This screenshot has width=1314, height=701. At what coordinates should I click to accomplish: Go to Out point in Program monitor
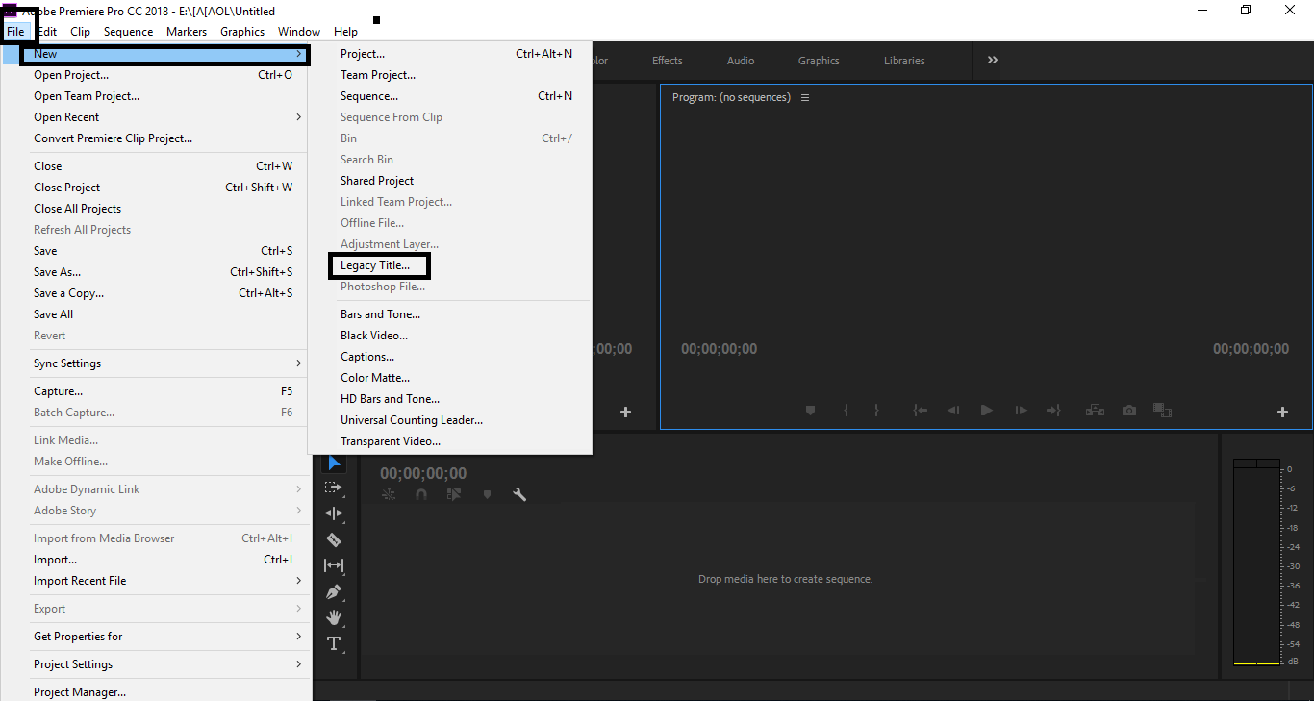pos(1053,411)
